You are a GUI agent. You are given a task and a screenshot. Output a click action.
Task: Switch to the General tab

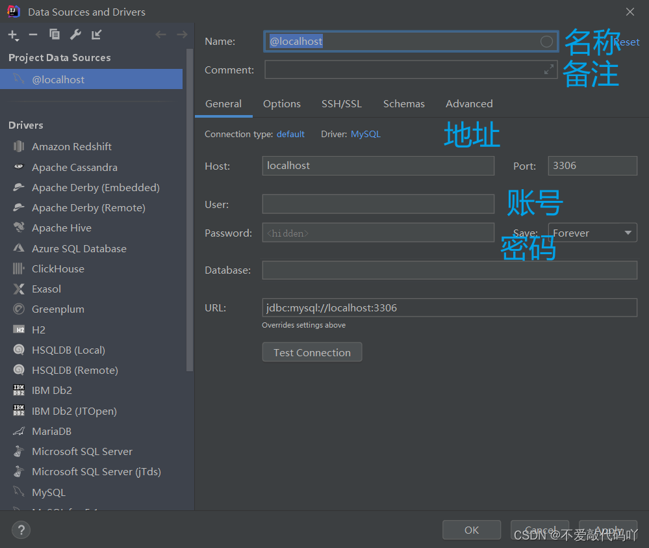[223, 104]
